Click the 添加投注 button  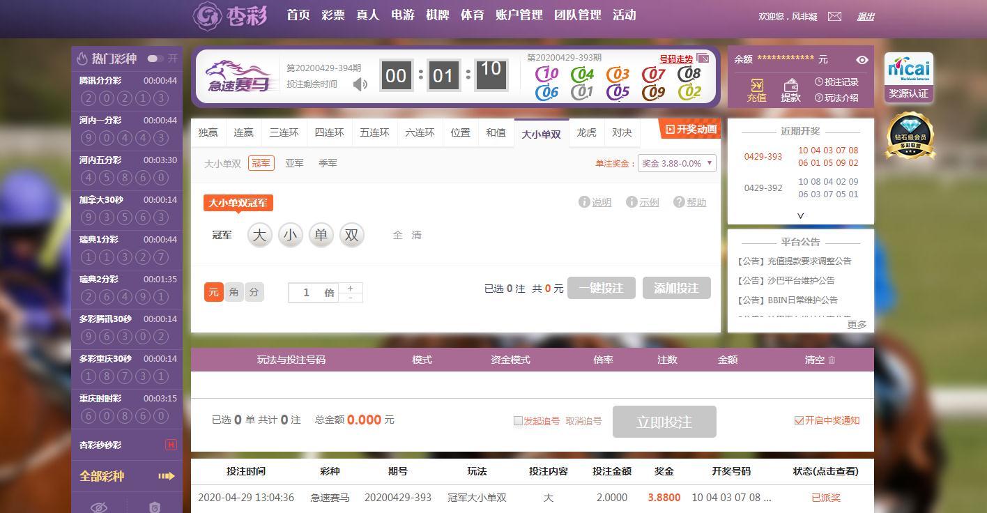[677, 288]
